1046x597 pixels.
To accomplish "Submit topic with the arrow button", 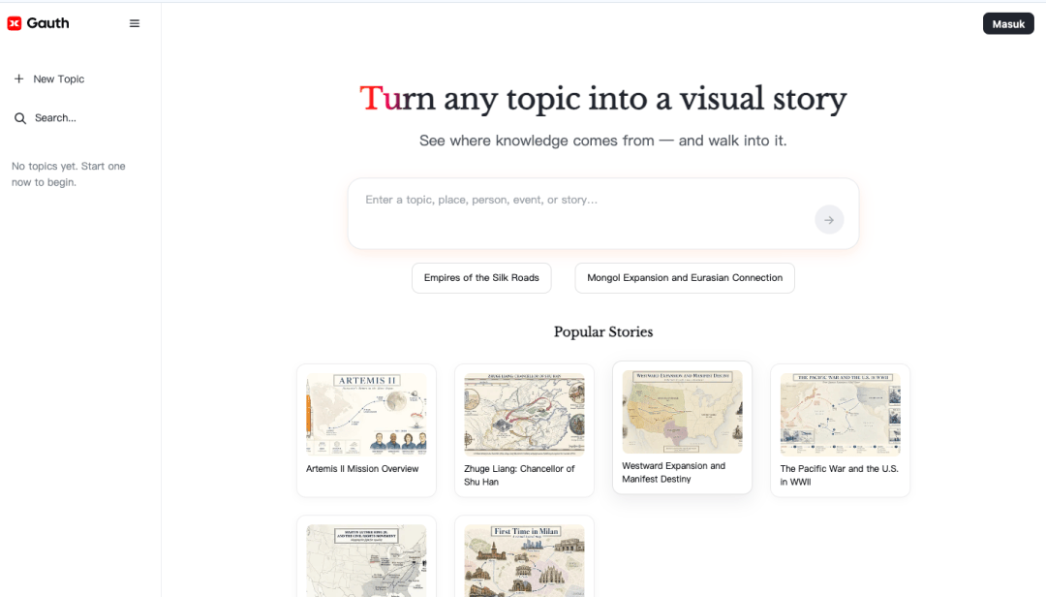I will [828, 220].
